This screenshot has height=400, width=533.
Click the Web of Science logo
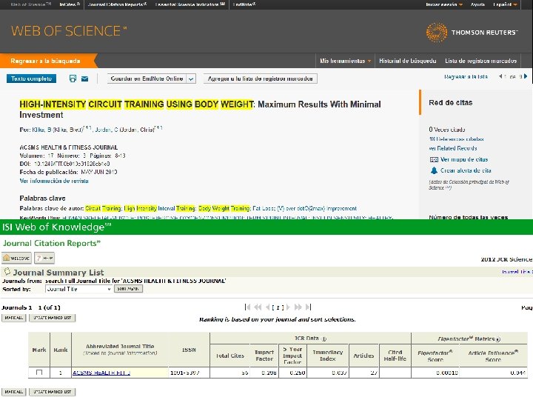click(69, 31)
